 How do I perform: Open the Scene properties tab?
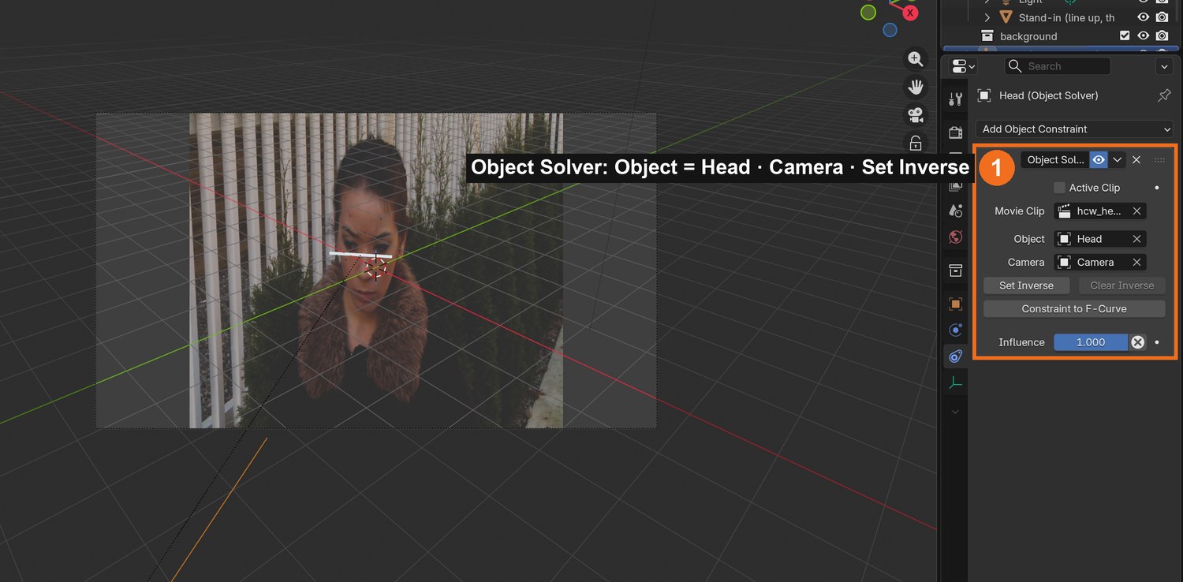(x=956, y=211)
